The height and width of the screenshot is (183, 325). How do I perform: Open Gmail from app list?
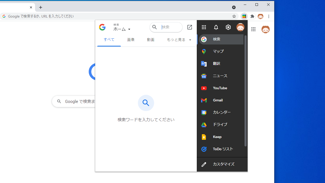[x=221, y=100]
